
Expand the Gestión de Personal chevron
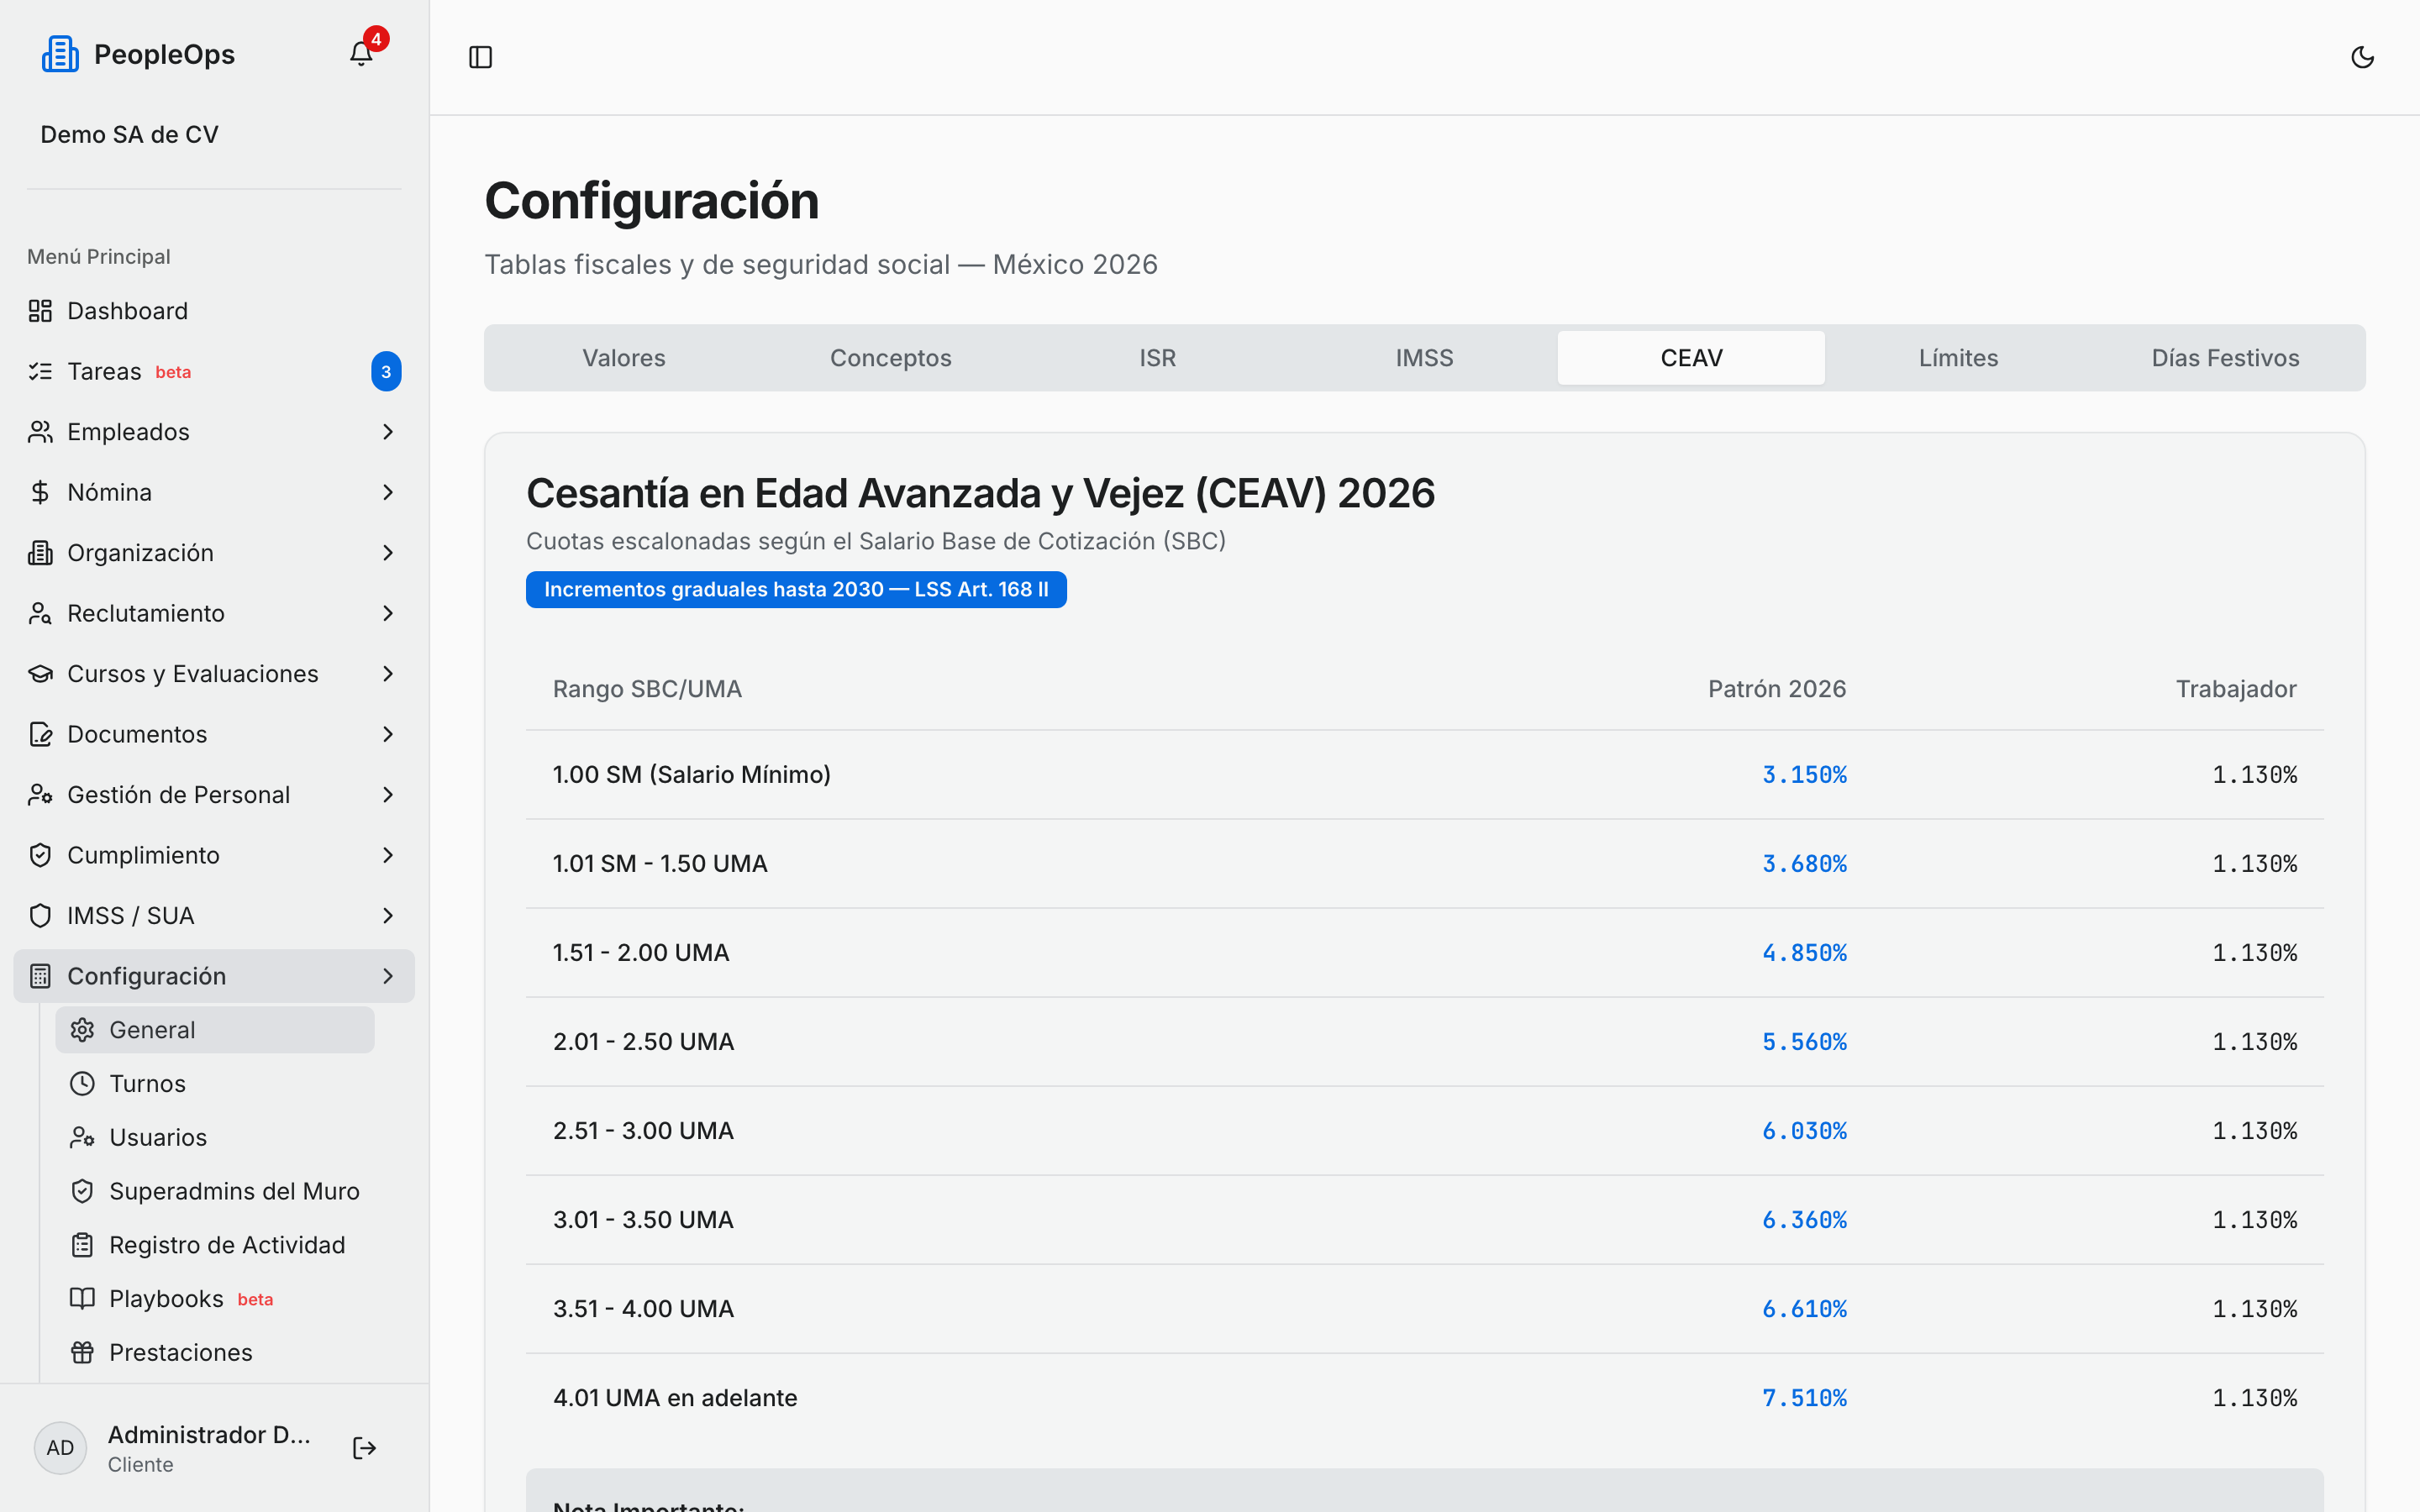click(388, 795)
